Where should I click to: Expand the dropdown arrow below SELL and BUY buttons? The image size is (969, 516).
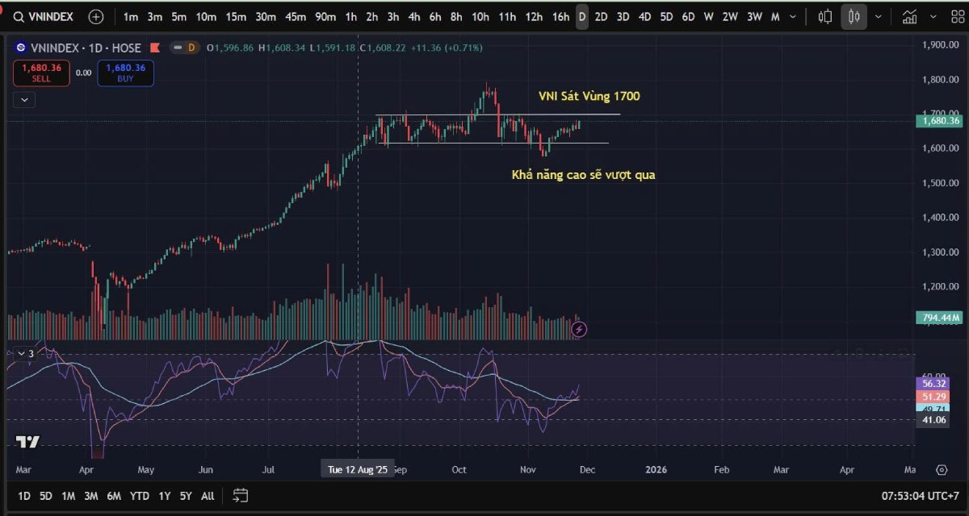[24, 99]
